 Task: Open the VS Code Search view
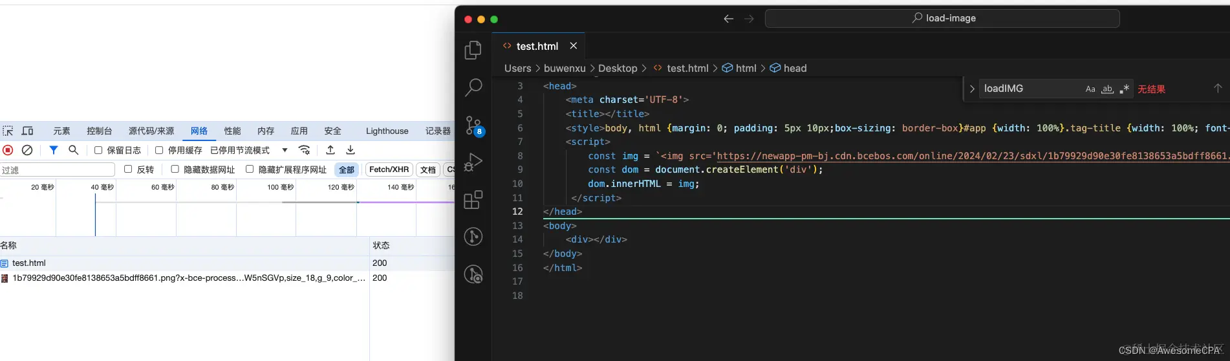(473, 87)
